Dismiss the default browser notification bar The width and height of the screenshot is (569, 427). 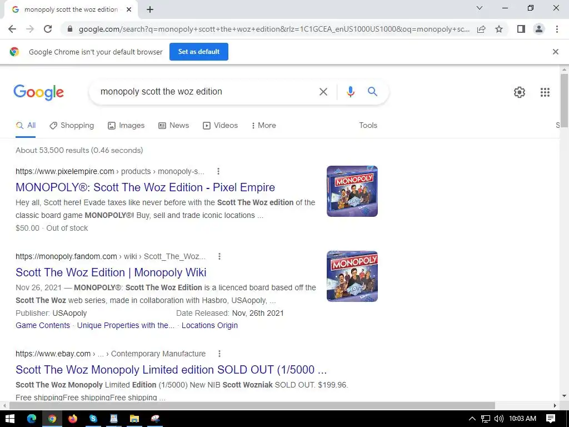[556, 52]
